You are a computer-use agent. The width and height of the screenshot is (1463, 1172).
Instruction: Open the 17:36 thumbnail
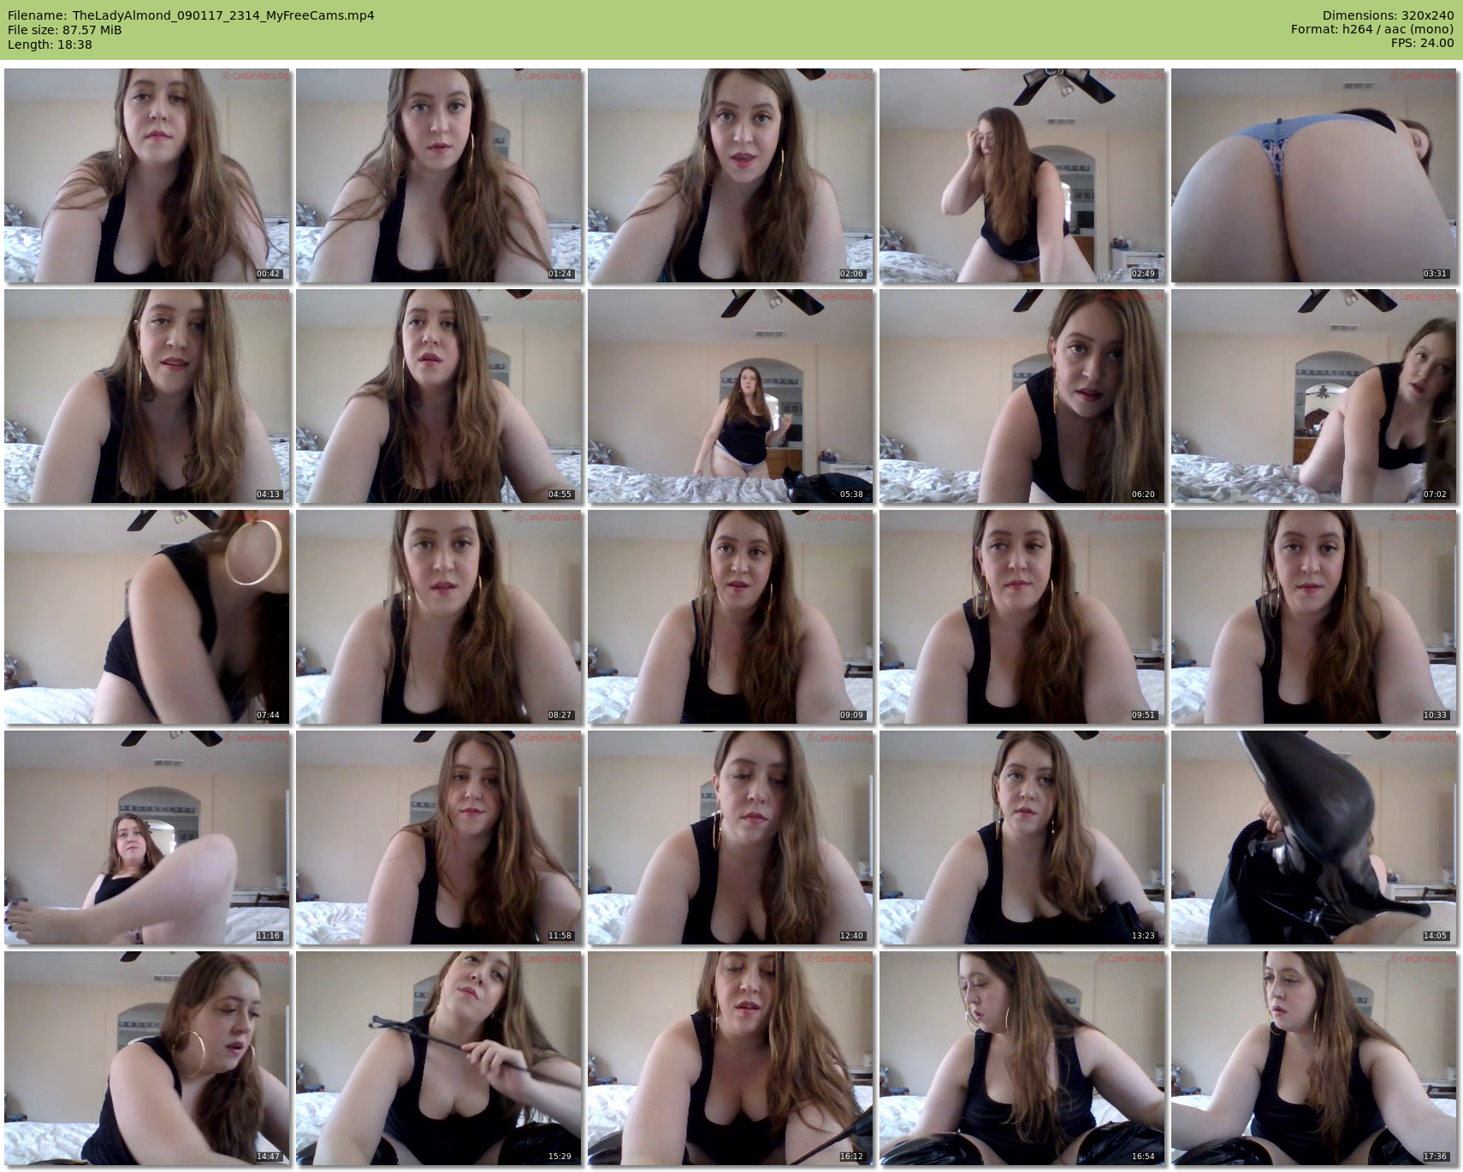pos(1314,1058)
